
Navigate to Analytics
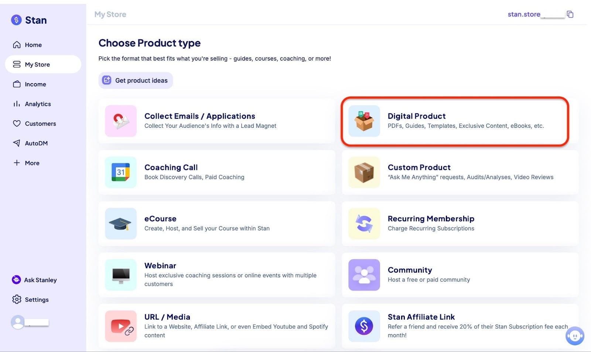click(x=43, y=104)
